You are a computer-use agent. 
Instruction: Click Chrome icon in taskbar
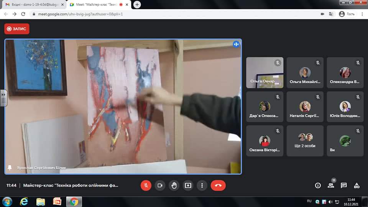(74, 202)
